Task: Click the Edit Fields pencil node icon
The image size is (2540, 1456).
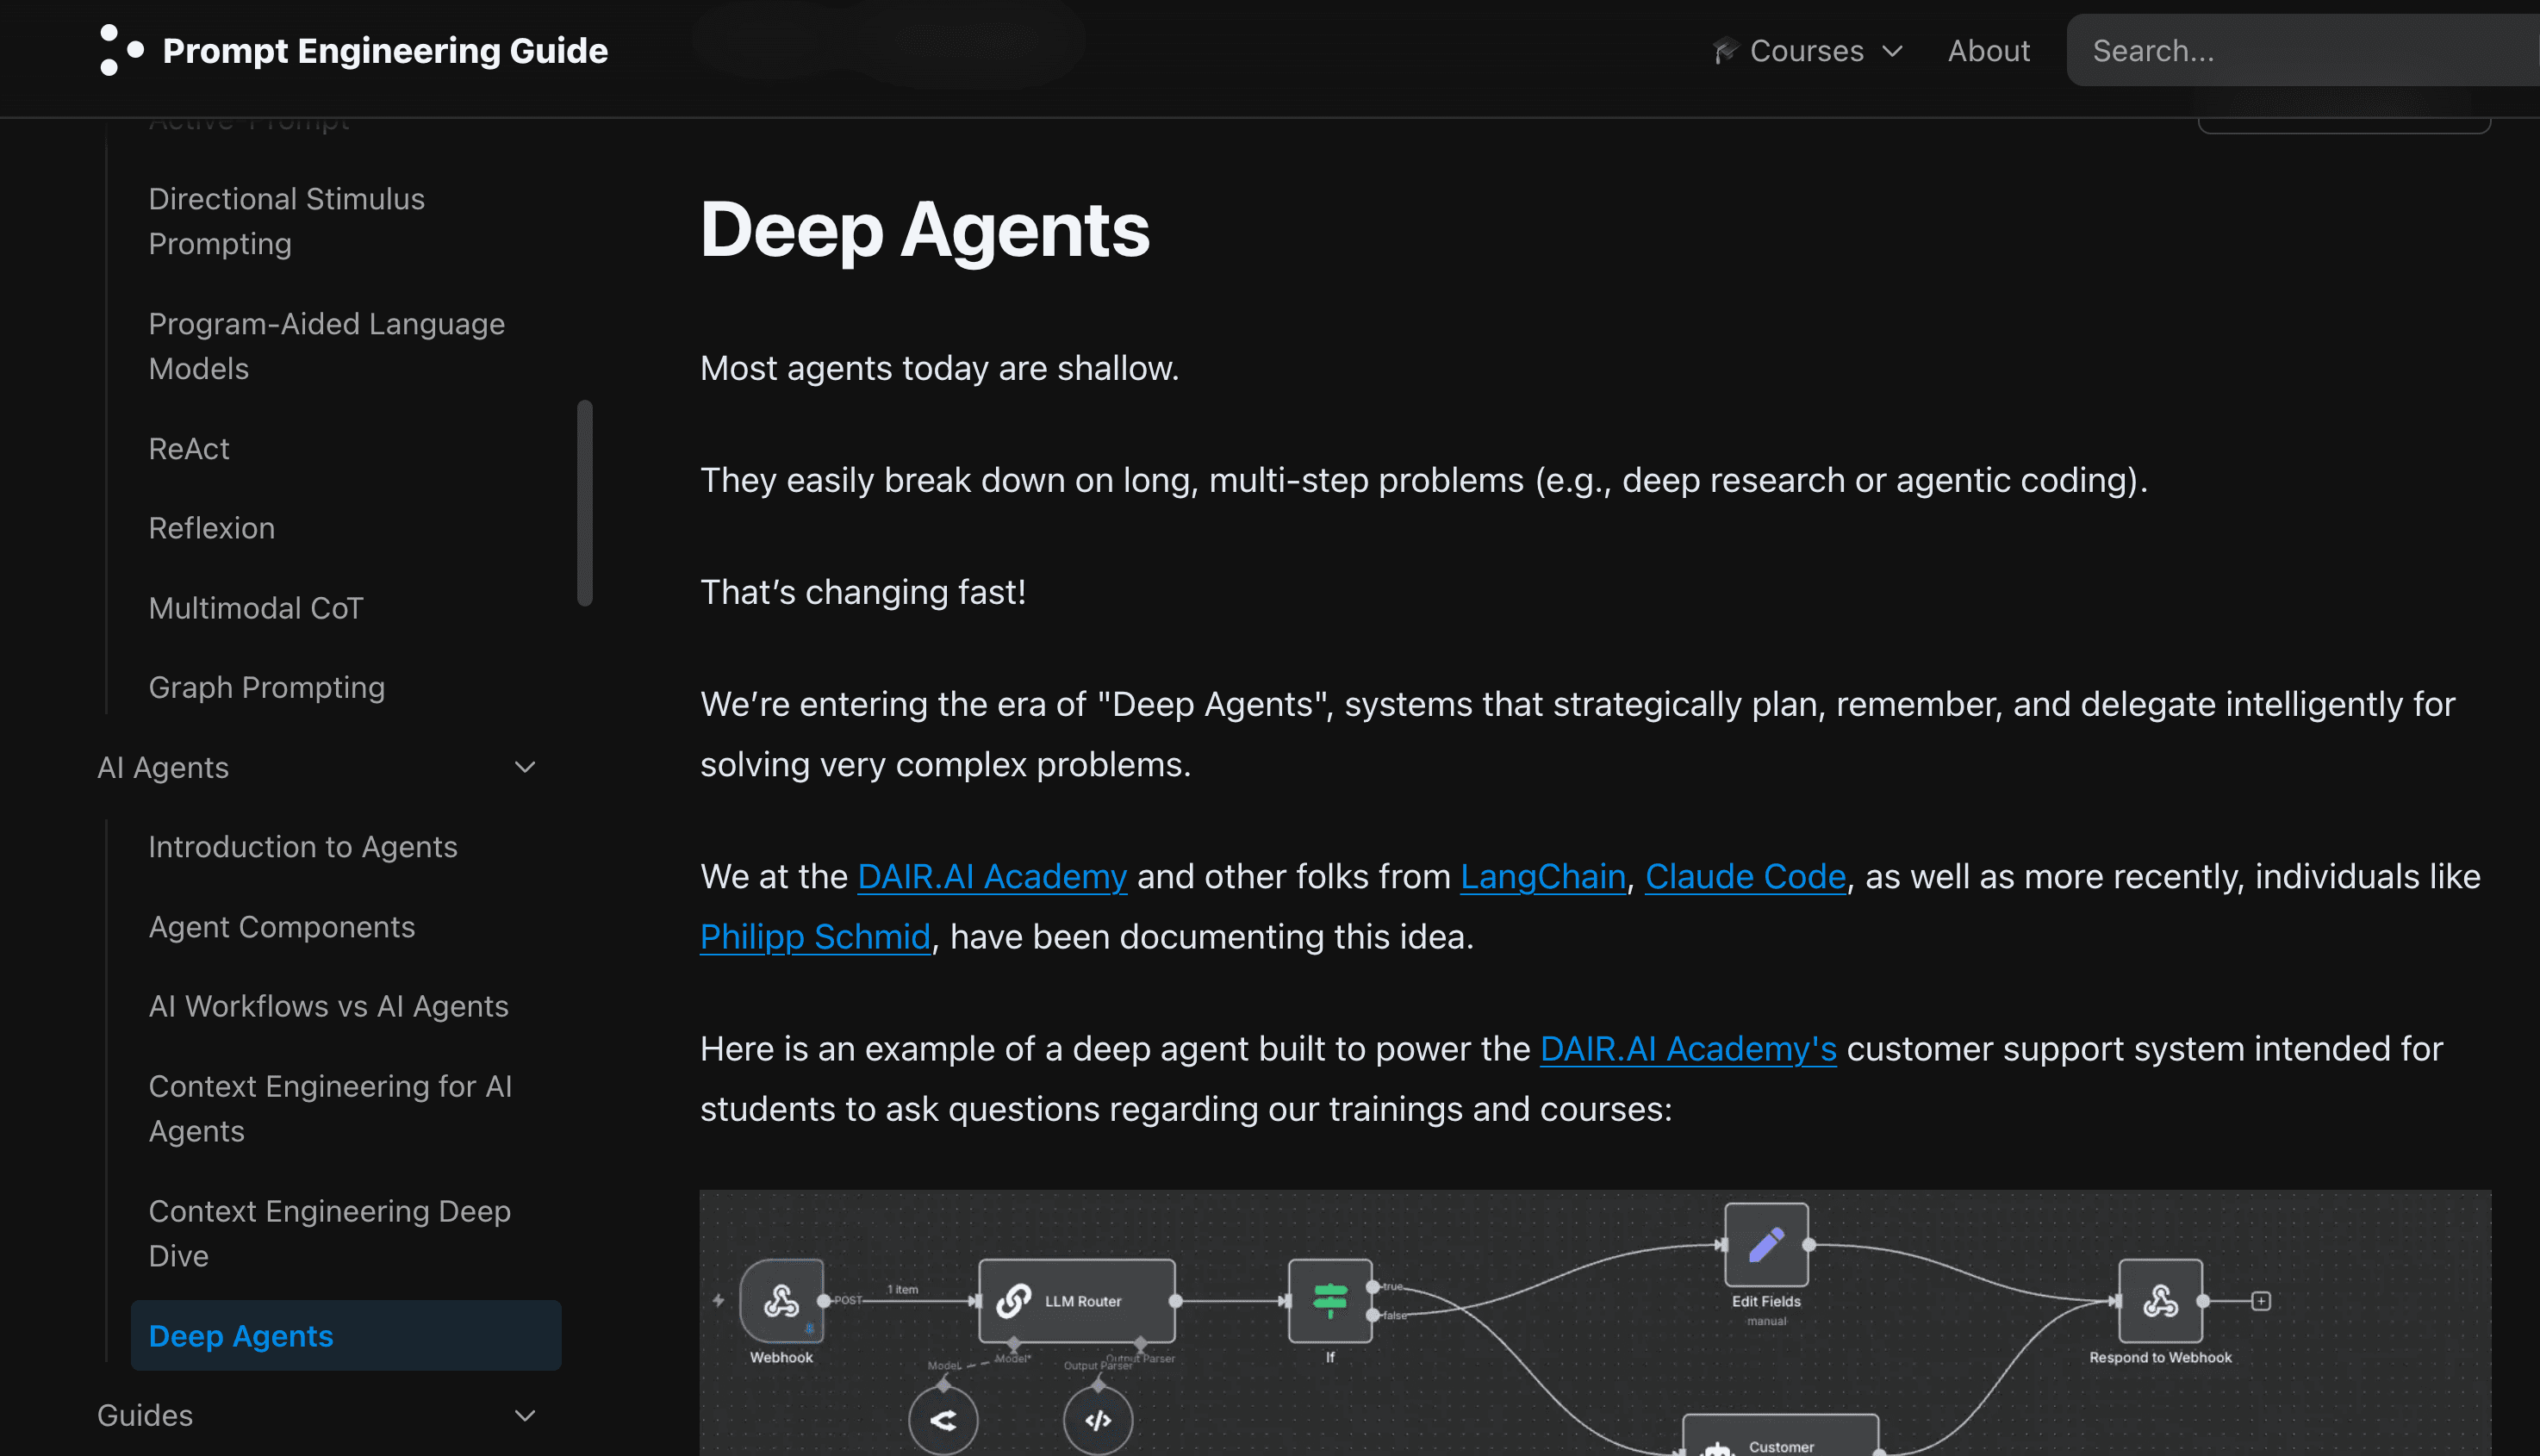Action: point(1766,1245)
